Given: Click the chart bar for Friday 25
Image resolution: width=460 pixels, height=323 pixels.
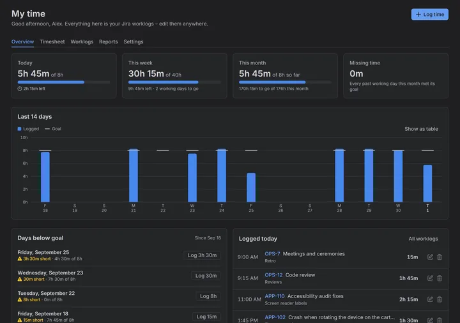Looking at the screenshot, I should (251, 188).
